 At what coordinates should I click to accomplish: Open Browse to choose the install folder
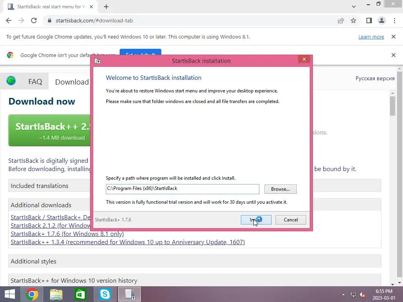pyautogui.click(x=280, y=189)
